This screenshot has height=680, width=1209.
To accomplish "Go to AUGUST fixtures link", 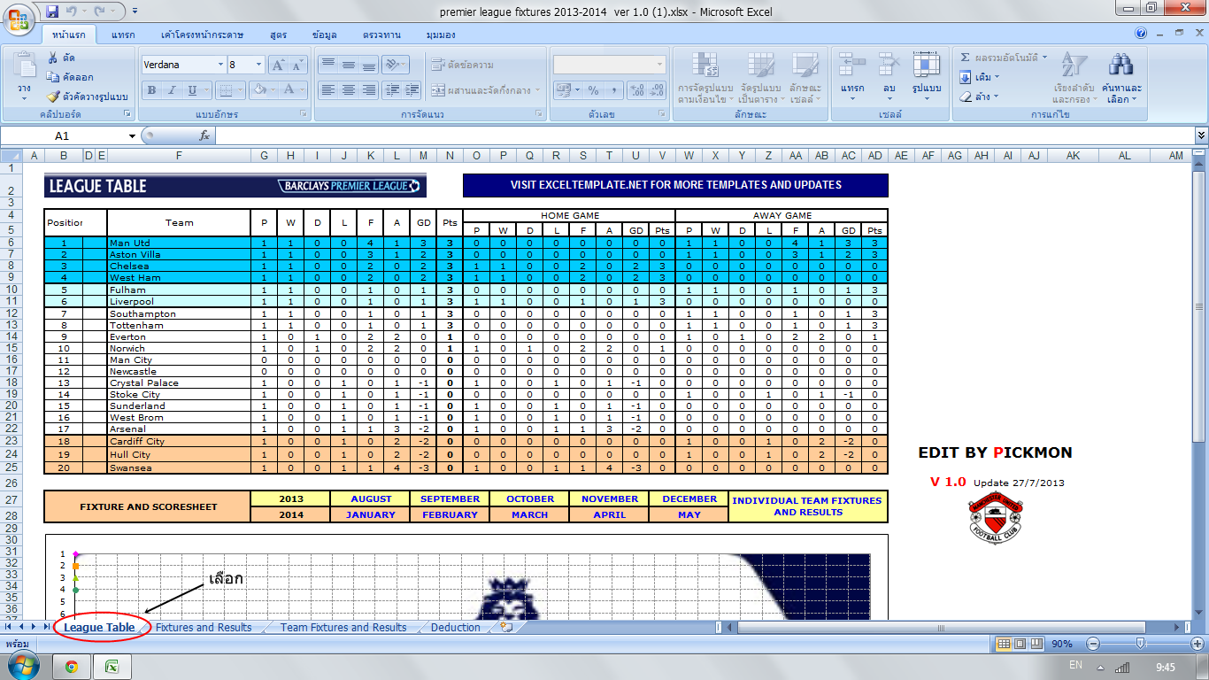I will click(370, 498).
